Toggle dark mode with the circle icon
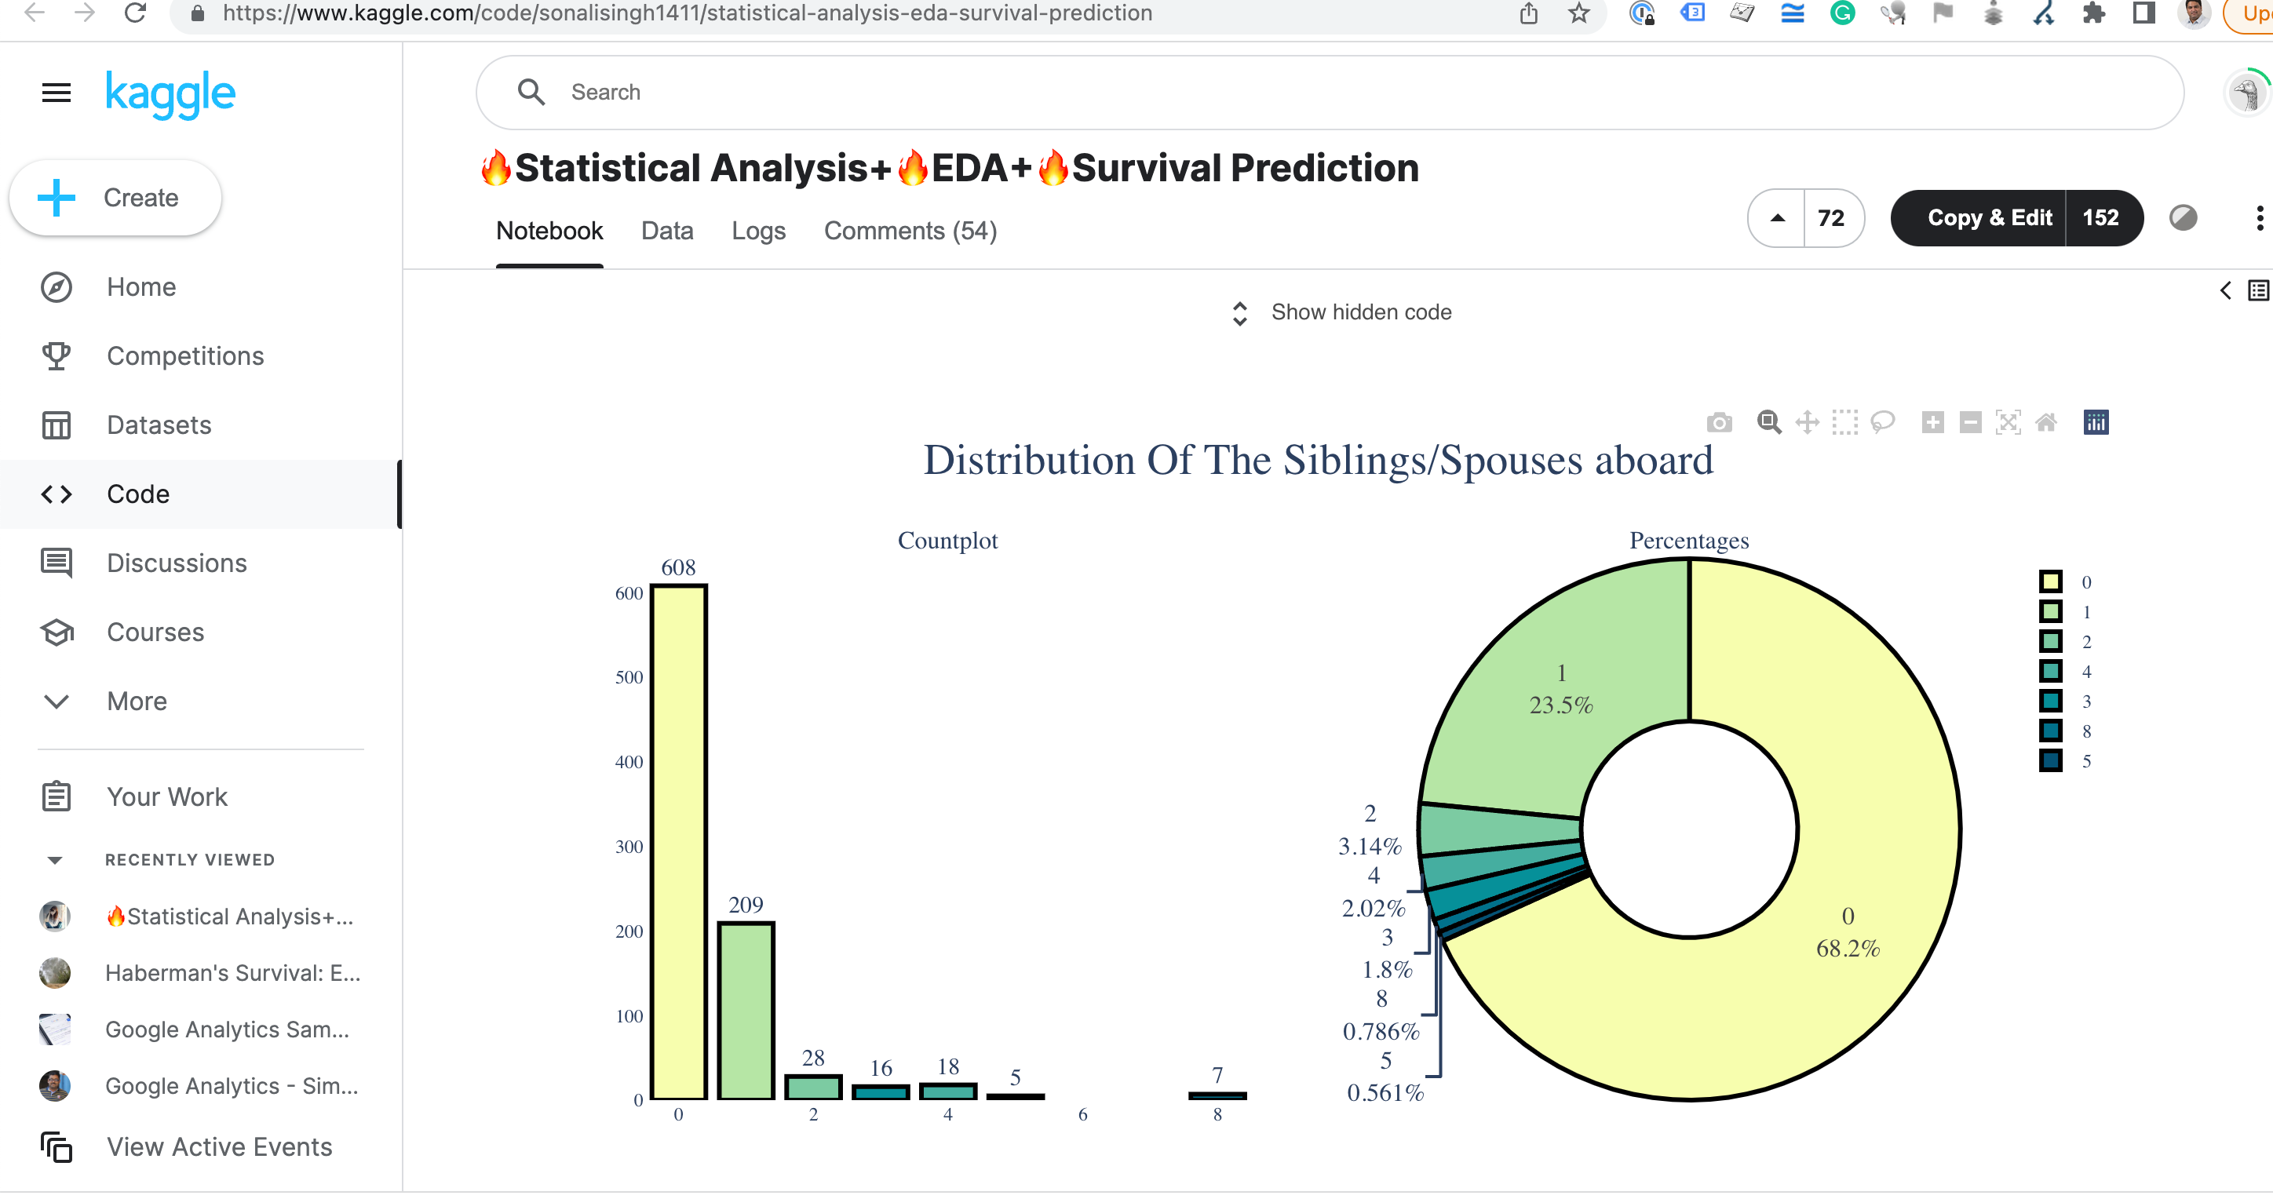The height and width of the screenshot is (1199, 2273). pos(2182,218)
